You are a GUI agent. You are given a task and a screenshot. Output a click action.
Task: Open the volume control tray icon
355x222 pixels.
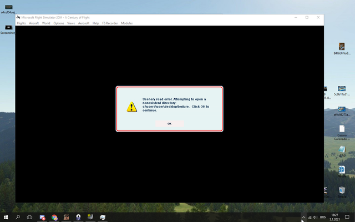coord(315,218)
